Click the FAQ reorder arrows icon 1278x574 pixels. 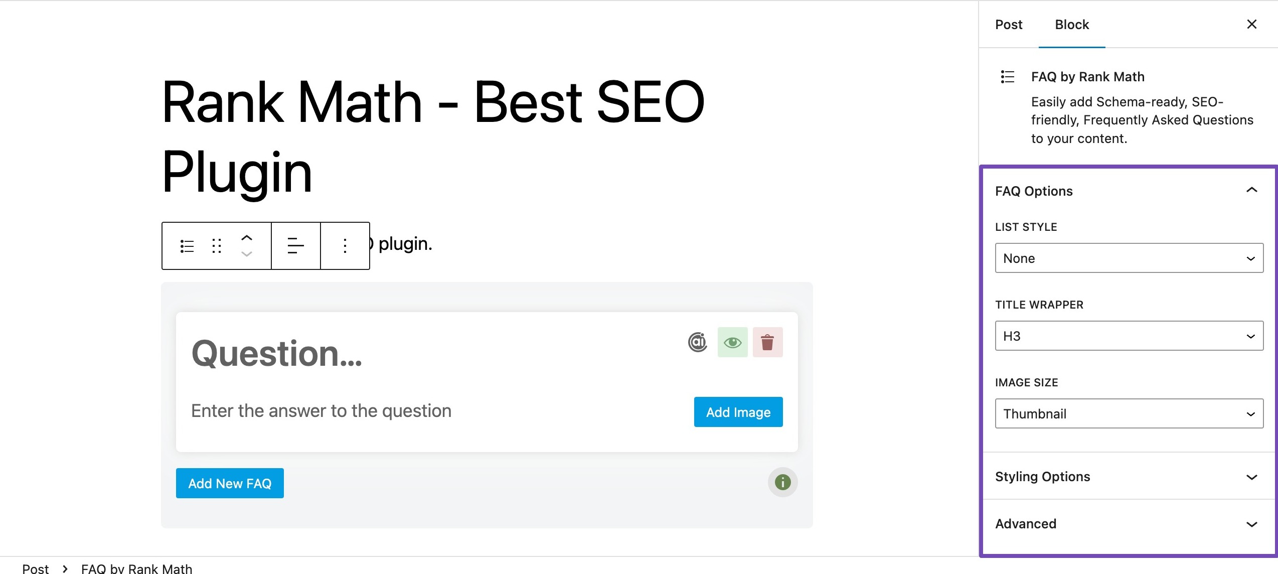(248, 245)
